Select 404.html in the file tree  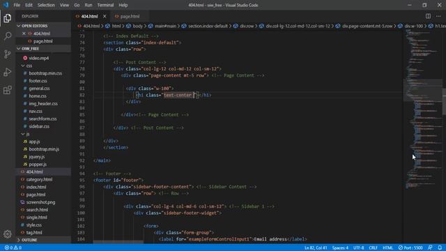43,172
